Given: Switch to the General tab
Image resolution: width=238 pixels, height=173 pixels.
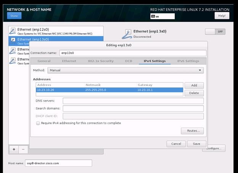Looking at the screenshot, I should (44, 61).
